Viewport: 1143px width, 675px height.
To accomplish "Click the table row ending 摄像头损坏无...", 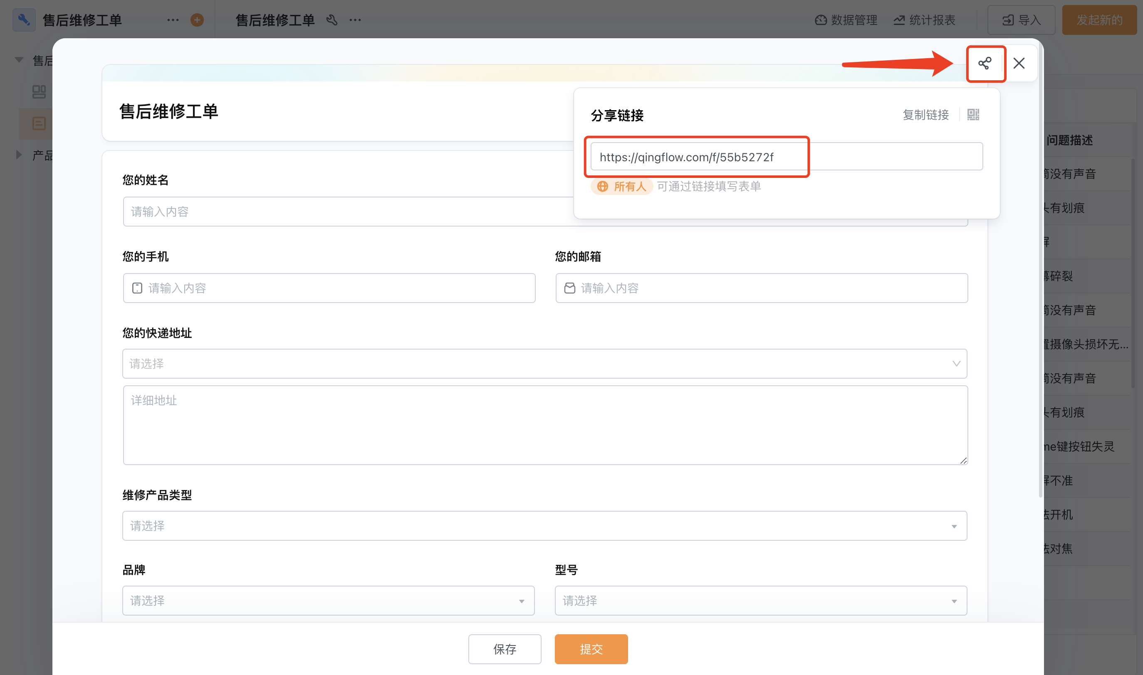I will (1086, 344).
